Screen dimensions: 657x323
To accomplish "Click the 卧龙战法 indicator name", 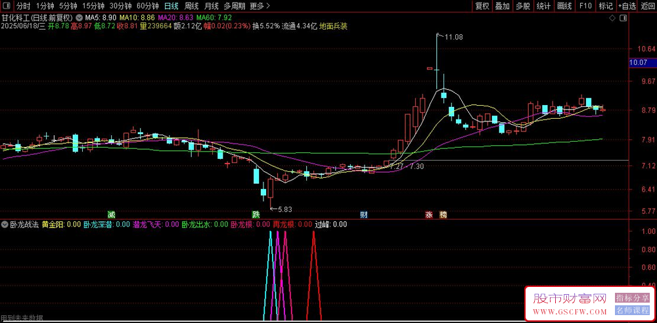I will [25, 225].
